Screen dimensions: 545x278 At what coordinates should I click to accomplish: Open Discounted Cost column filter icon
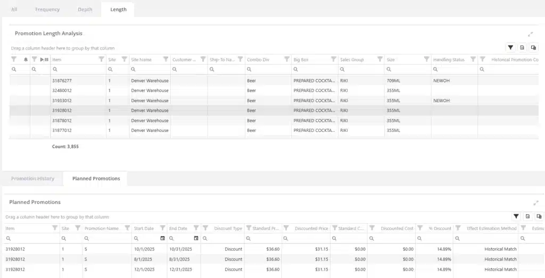(x=372, y=228)
